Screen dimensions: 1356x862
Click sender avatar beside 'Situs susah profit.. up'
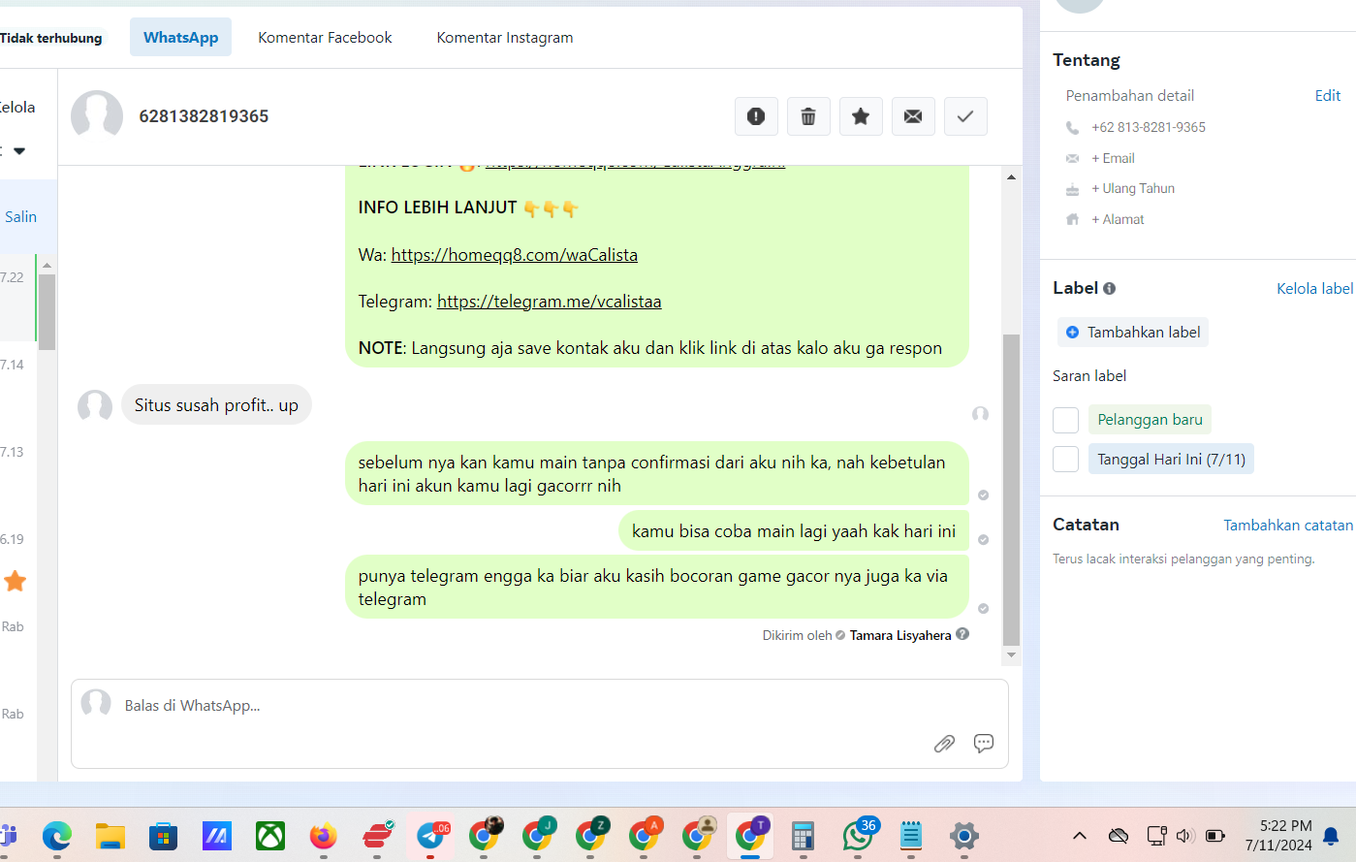[95, 405]
